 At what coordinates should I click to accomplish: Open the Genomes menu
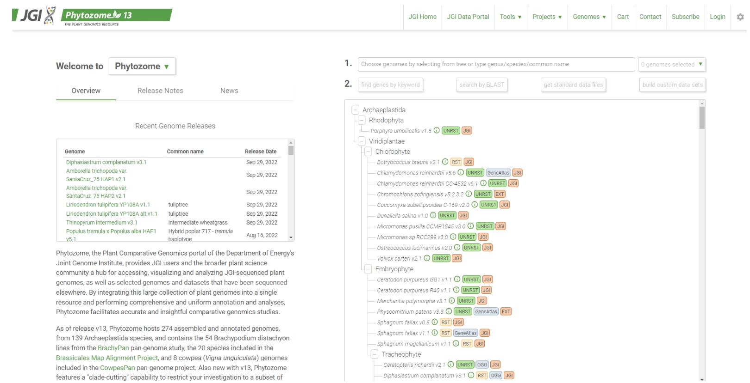589,17
